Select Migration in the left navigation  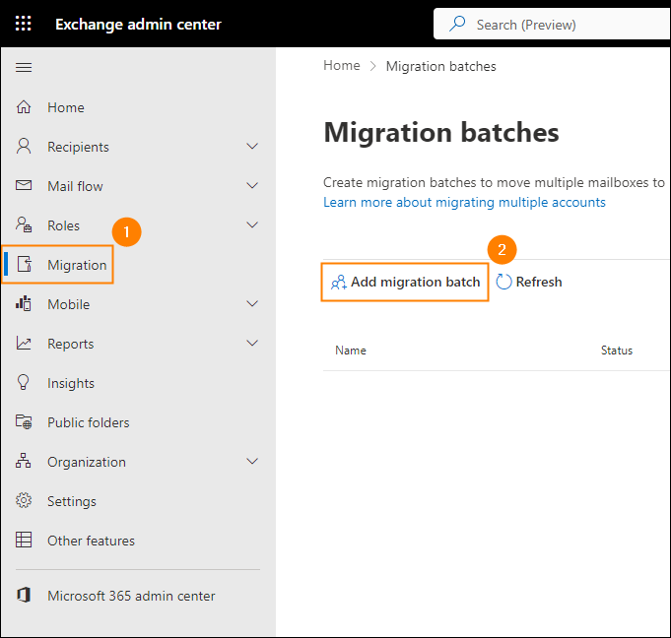(77, 265)
